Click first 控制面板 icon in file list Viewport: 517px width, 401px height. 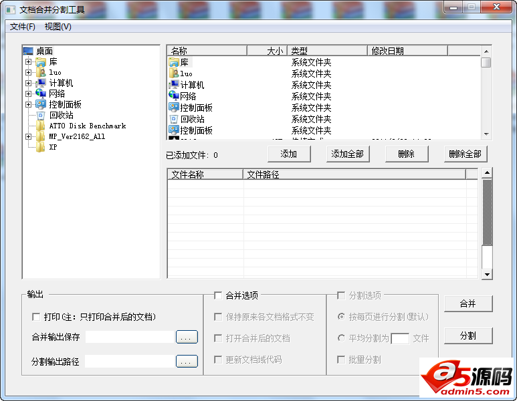coord(174,107)
